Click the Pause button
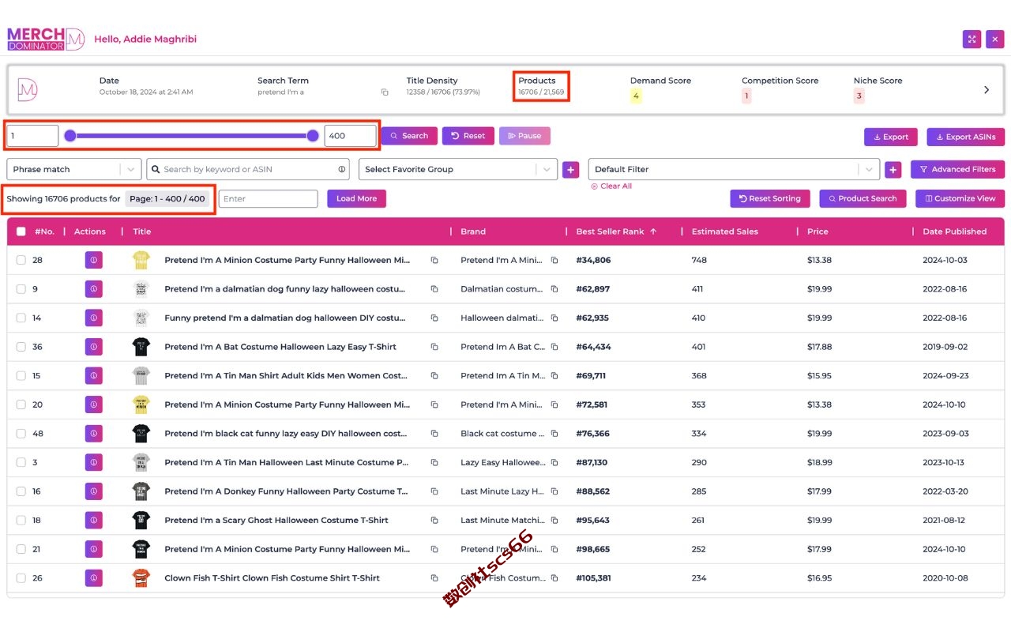Viewport: 1011px width, 632px height. pos(524,136)
